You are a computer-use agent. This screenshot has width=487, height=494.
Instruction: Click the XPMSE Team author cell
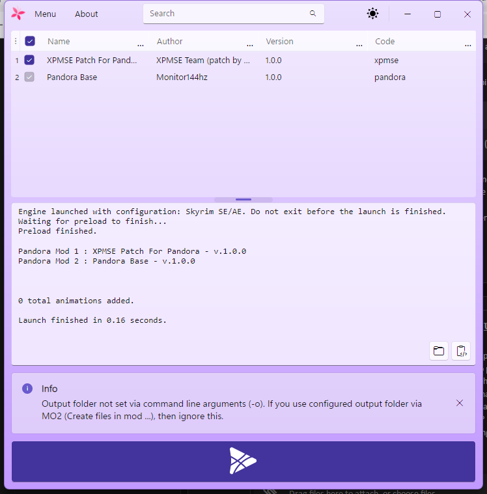pos(203,60)
